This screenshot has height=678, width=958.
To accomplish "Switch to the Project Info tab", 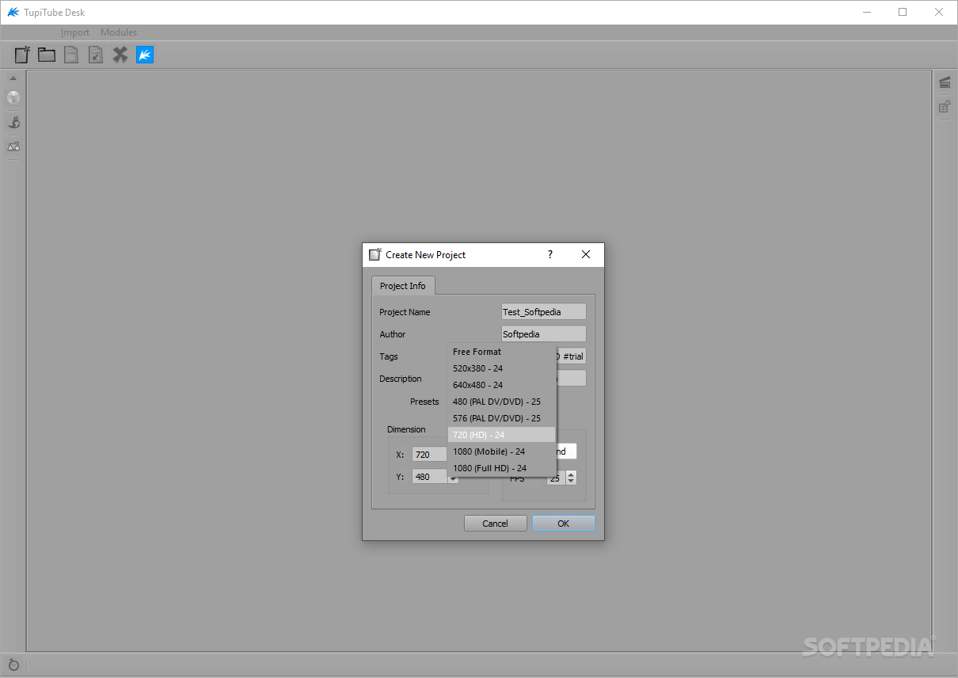I will click(x=403, y=285).
